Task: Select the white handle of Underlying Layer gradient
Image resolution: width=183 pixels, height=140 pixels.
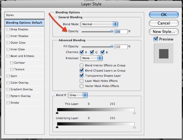Action: tap(134, 127)
